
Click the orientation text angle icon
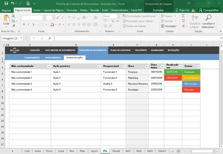pyautogui.click(x=84, y=18)
